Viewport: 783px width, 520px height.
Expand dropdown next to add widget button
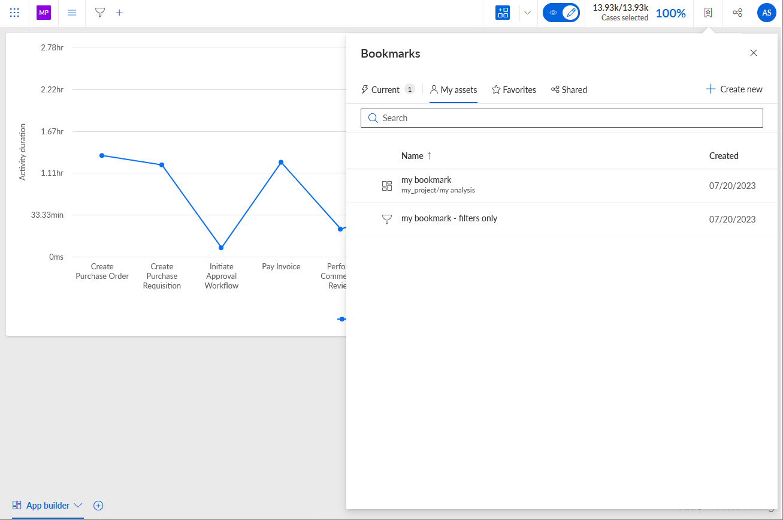pos(527,13)
